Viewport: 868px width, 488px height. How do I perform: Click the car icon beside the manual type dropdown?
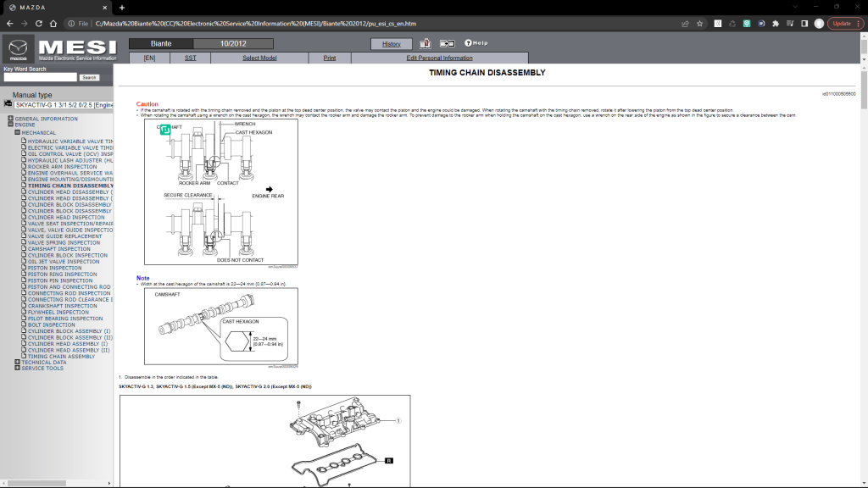[x=8, y=103]
